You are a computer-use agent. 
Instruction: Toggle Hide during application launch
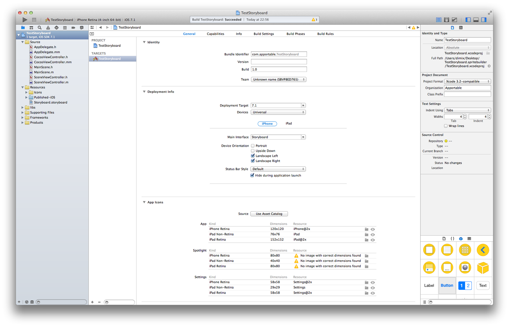[x=252, y=175]
